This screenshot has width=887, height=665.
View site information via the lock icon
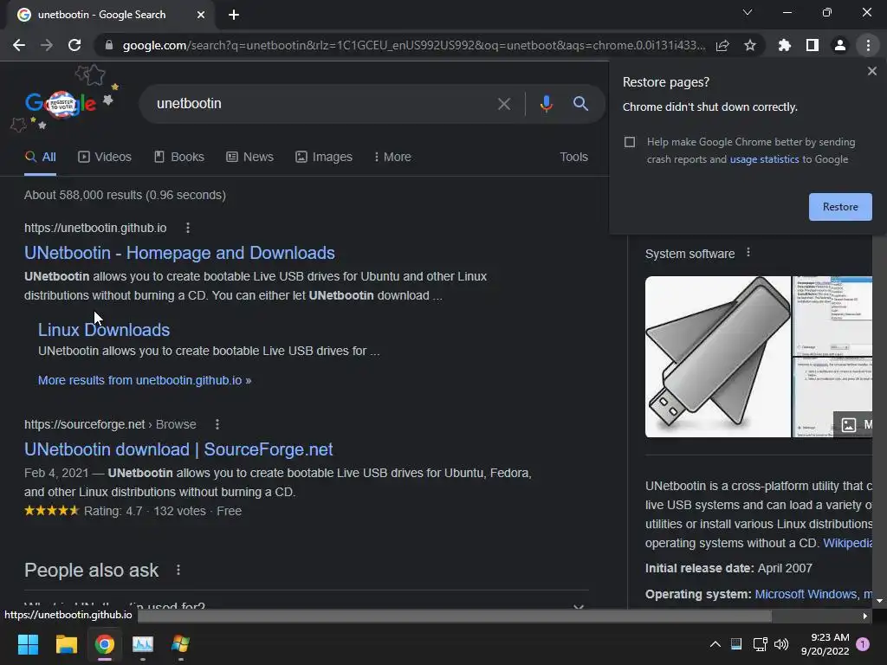coord(109,45)
